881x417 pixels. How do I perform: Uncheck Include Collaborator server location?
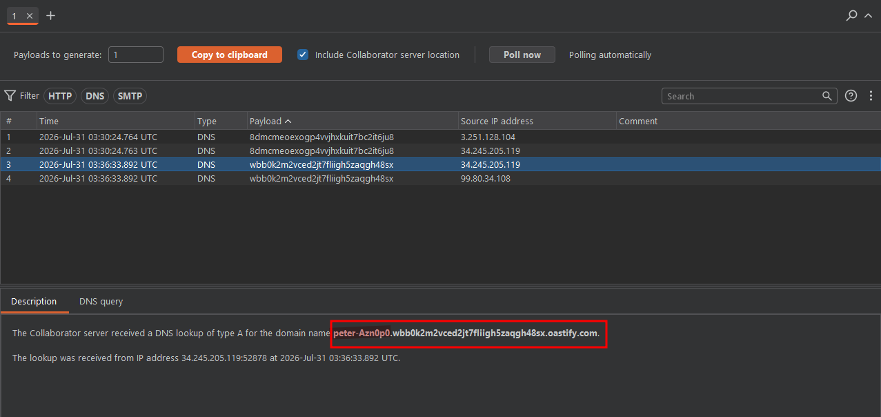point(303,55)
